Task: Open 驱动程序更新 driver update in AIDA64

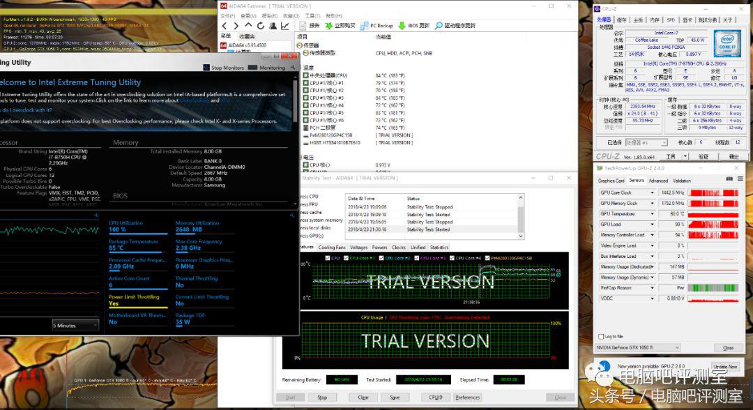Action: pos(455,25)
